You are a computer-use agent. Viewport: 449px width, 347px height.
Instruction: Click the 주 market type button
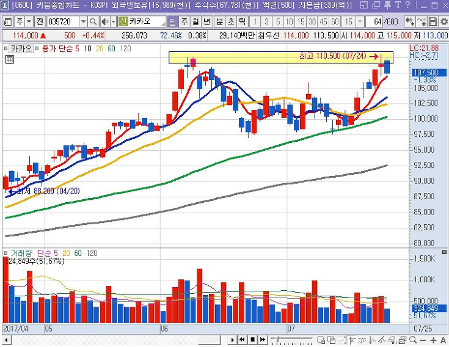[20, 21]
